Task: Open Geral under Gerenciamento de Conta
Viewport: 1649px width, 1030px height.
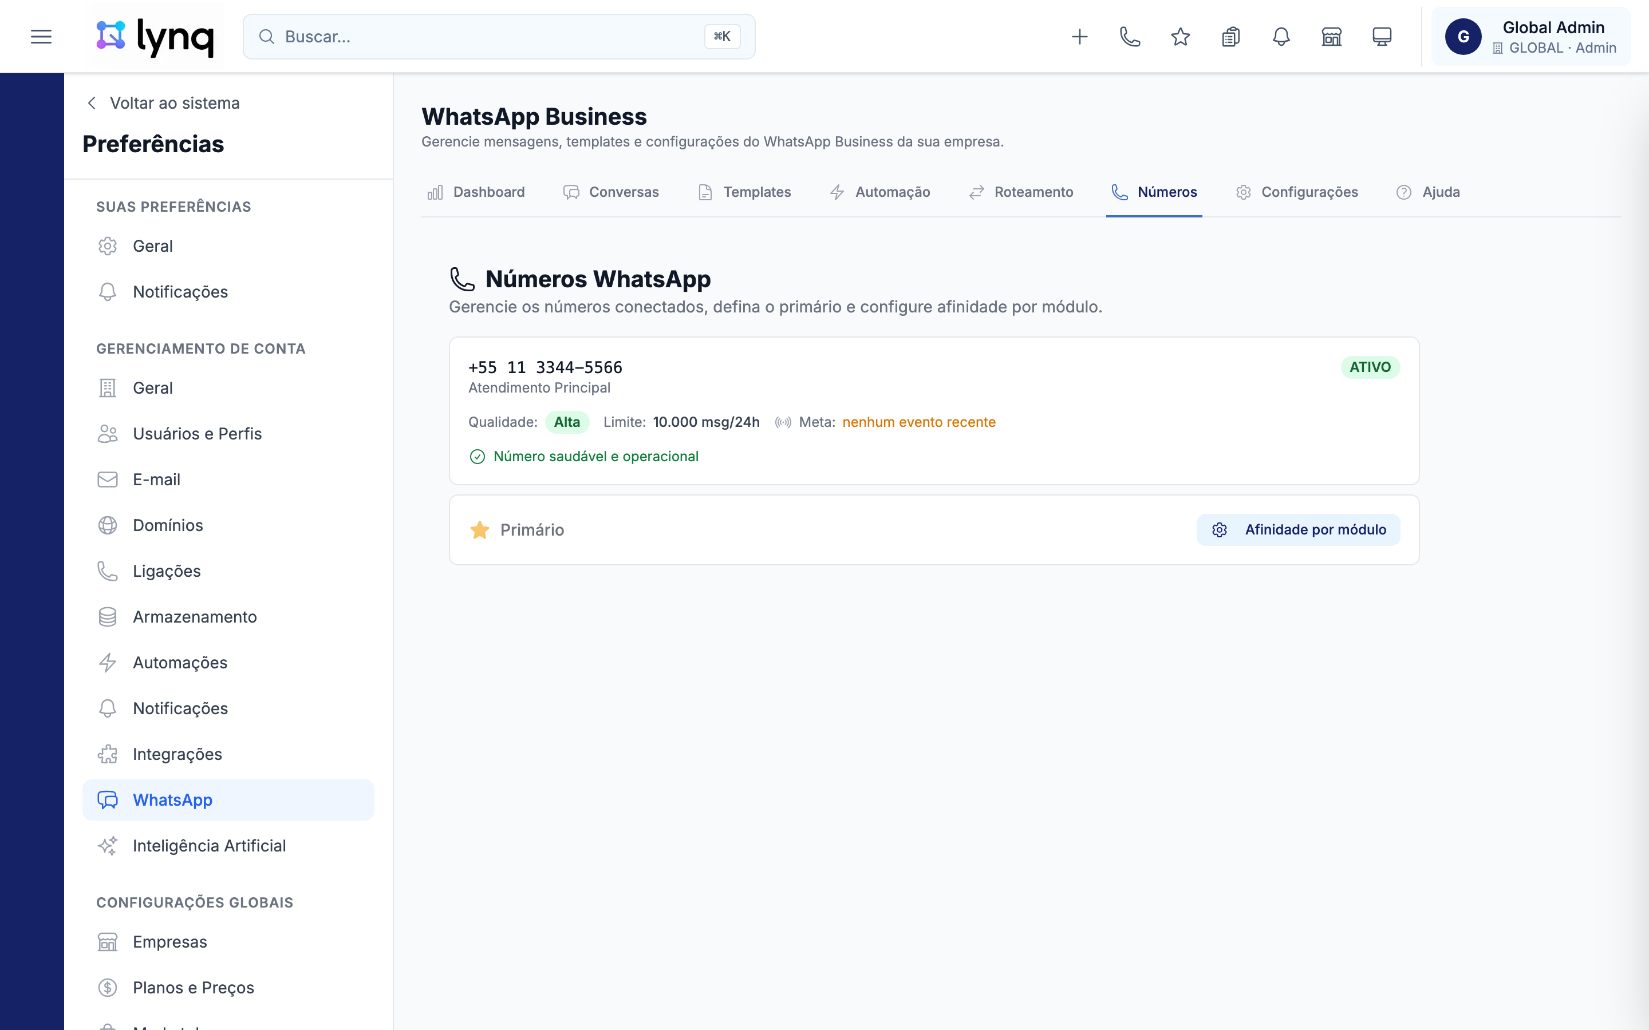Action: click(x=228, y=389)
